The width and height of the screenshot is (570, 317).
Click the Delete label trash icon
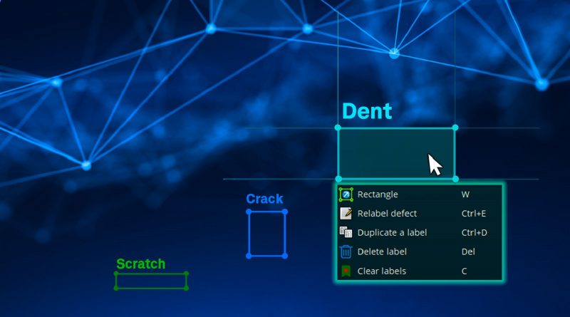(x=346, y=251)
